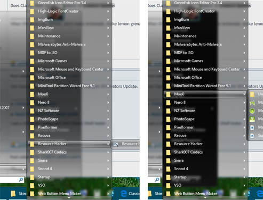Open the Edge icon labeled Classic on the taskbar

coord(124,194)
